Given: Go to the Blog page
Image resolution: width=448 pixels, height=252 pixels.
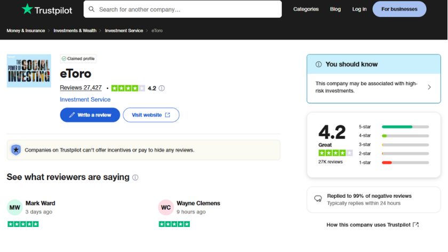Looking at the screenshot, I should point(335,9).
